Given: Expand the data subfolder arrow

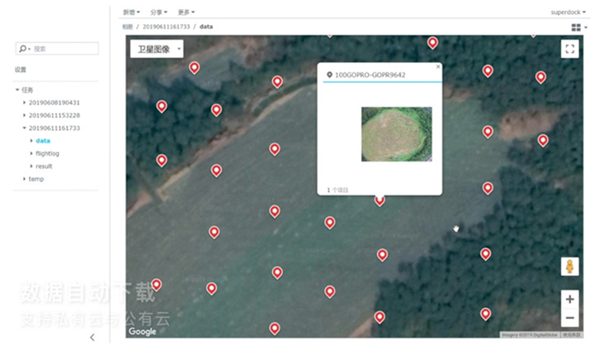Looking at the screenshot, I should (31, 141).
